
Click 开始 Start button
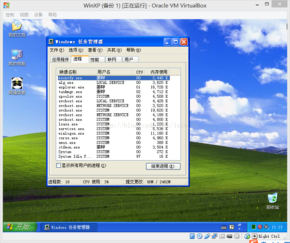[x=20, y=227]
